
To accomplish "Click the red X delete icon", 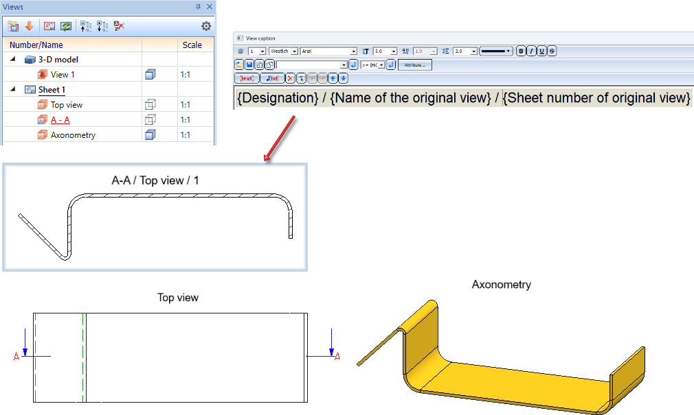I will 290,78.
